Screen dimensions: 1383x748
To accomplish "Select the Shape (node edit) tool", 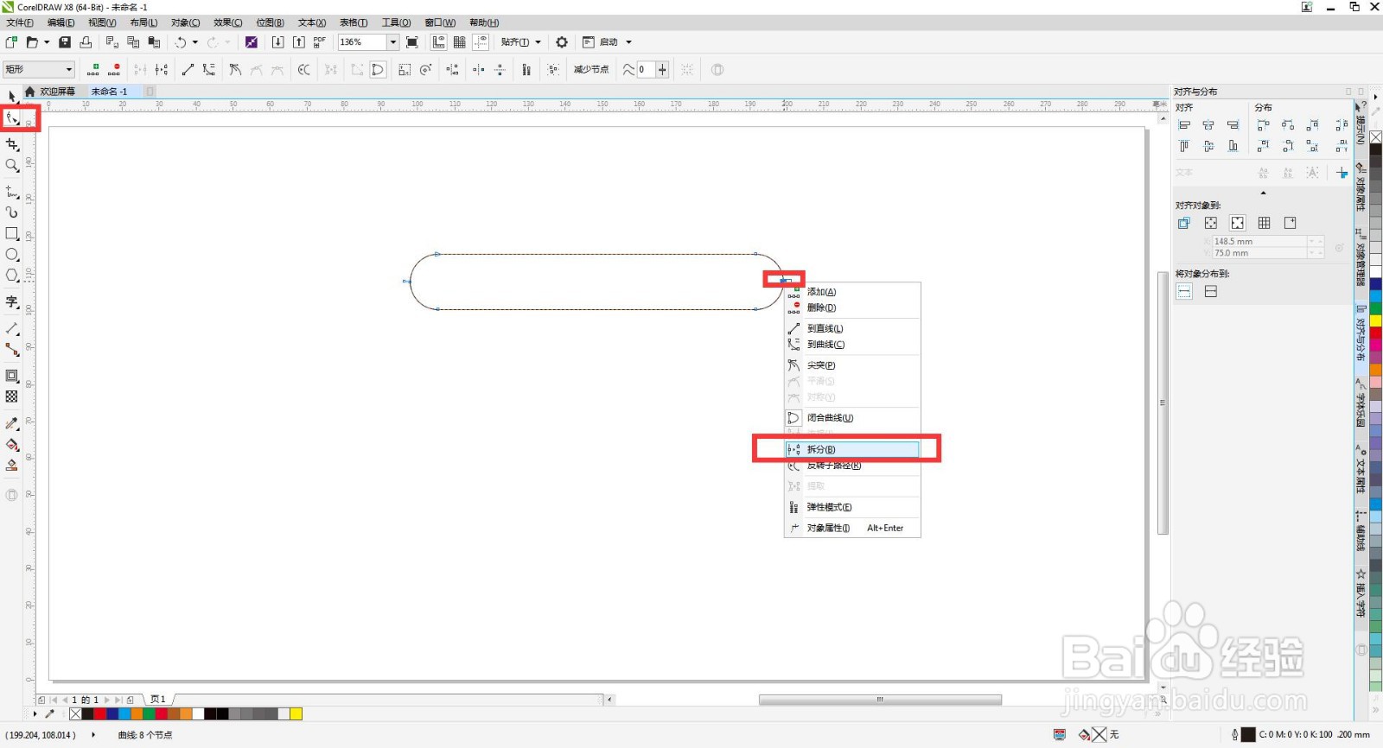I will (12, 118).
